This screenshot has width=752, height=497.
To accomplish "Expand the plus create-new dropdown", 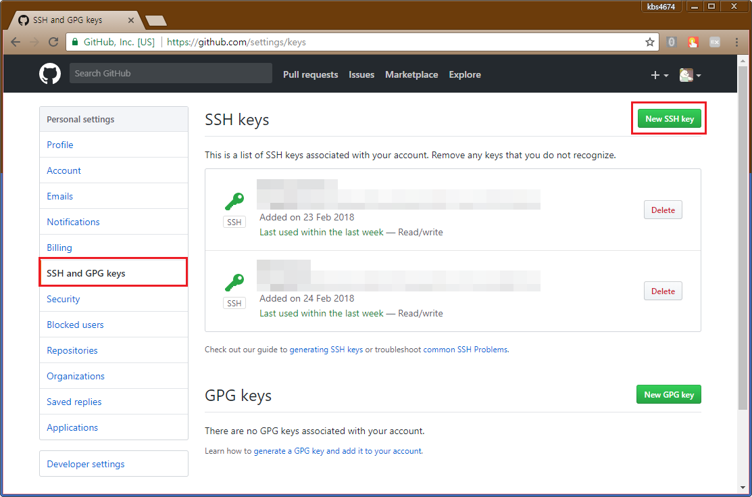I will (659, 75).
